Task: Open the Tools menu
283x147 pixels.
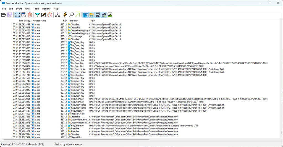Action: pos(36,9)
